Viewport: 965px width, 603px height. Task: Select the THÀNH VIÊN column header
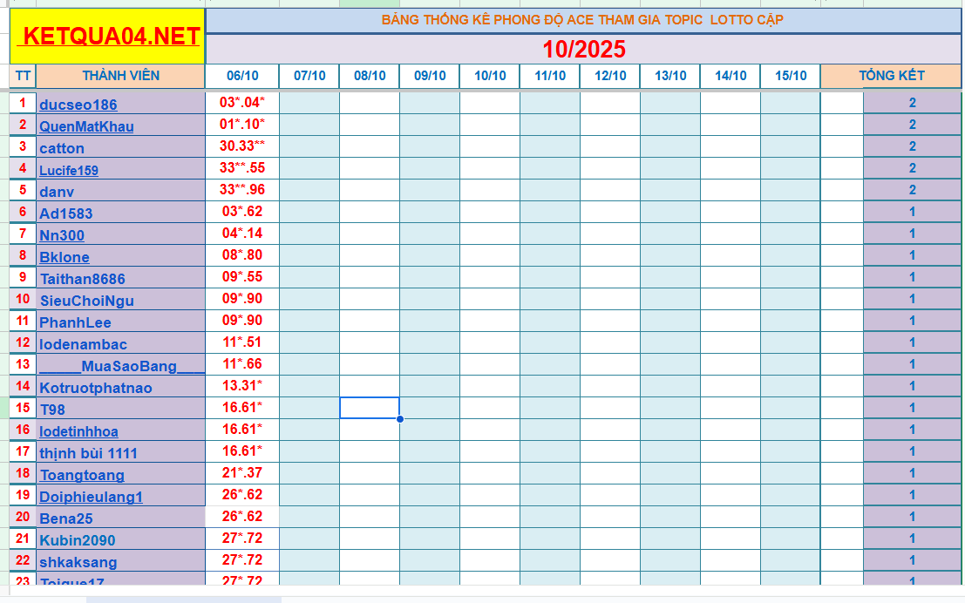click(x=122, y=76)
